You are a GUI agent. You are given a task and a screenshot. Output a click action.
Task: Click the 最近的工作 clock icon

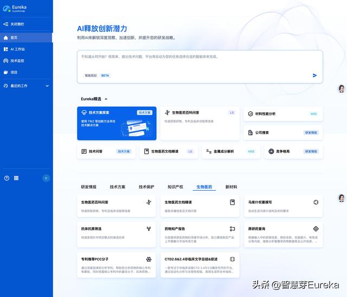click(x=6, y=86)
